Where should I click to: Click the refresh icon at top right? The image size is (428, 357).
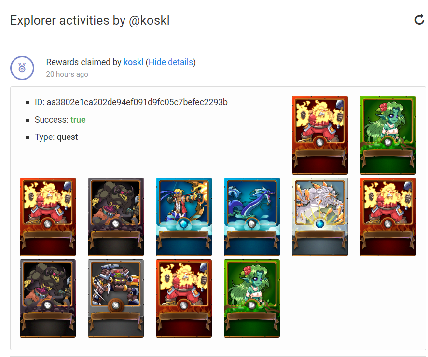(x=419, y=20)
